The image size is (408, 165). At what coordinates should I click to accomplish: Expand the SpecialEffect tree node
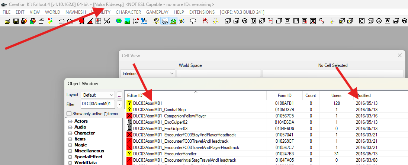pos(70,157)
